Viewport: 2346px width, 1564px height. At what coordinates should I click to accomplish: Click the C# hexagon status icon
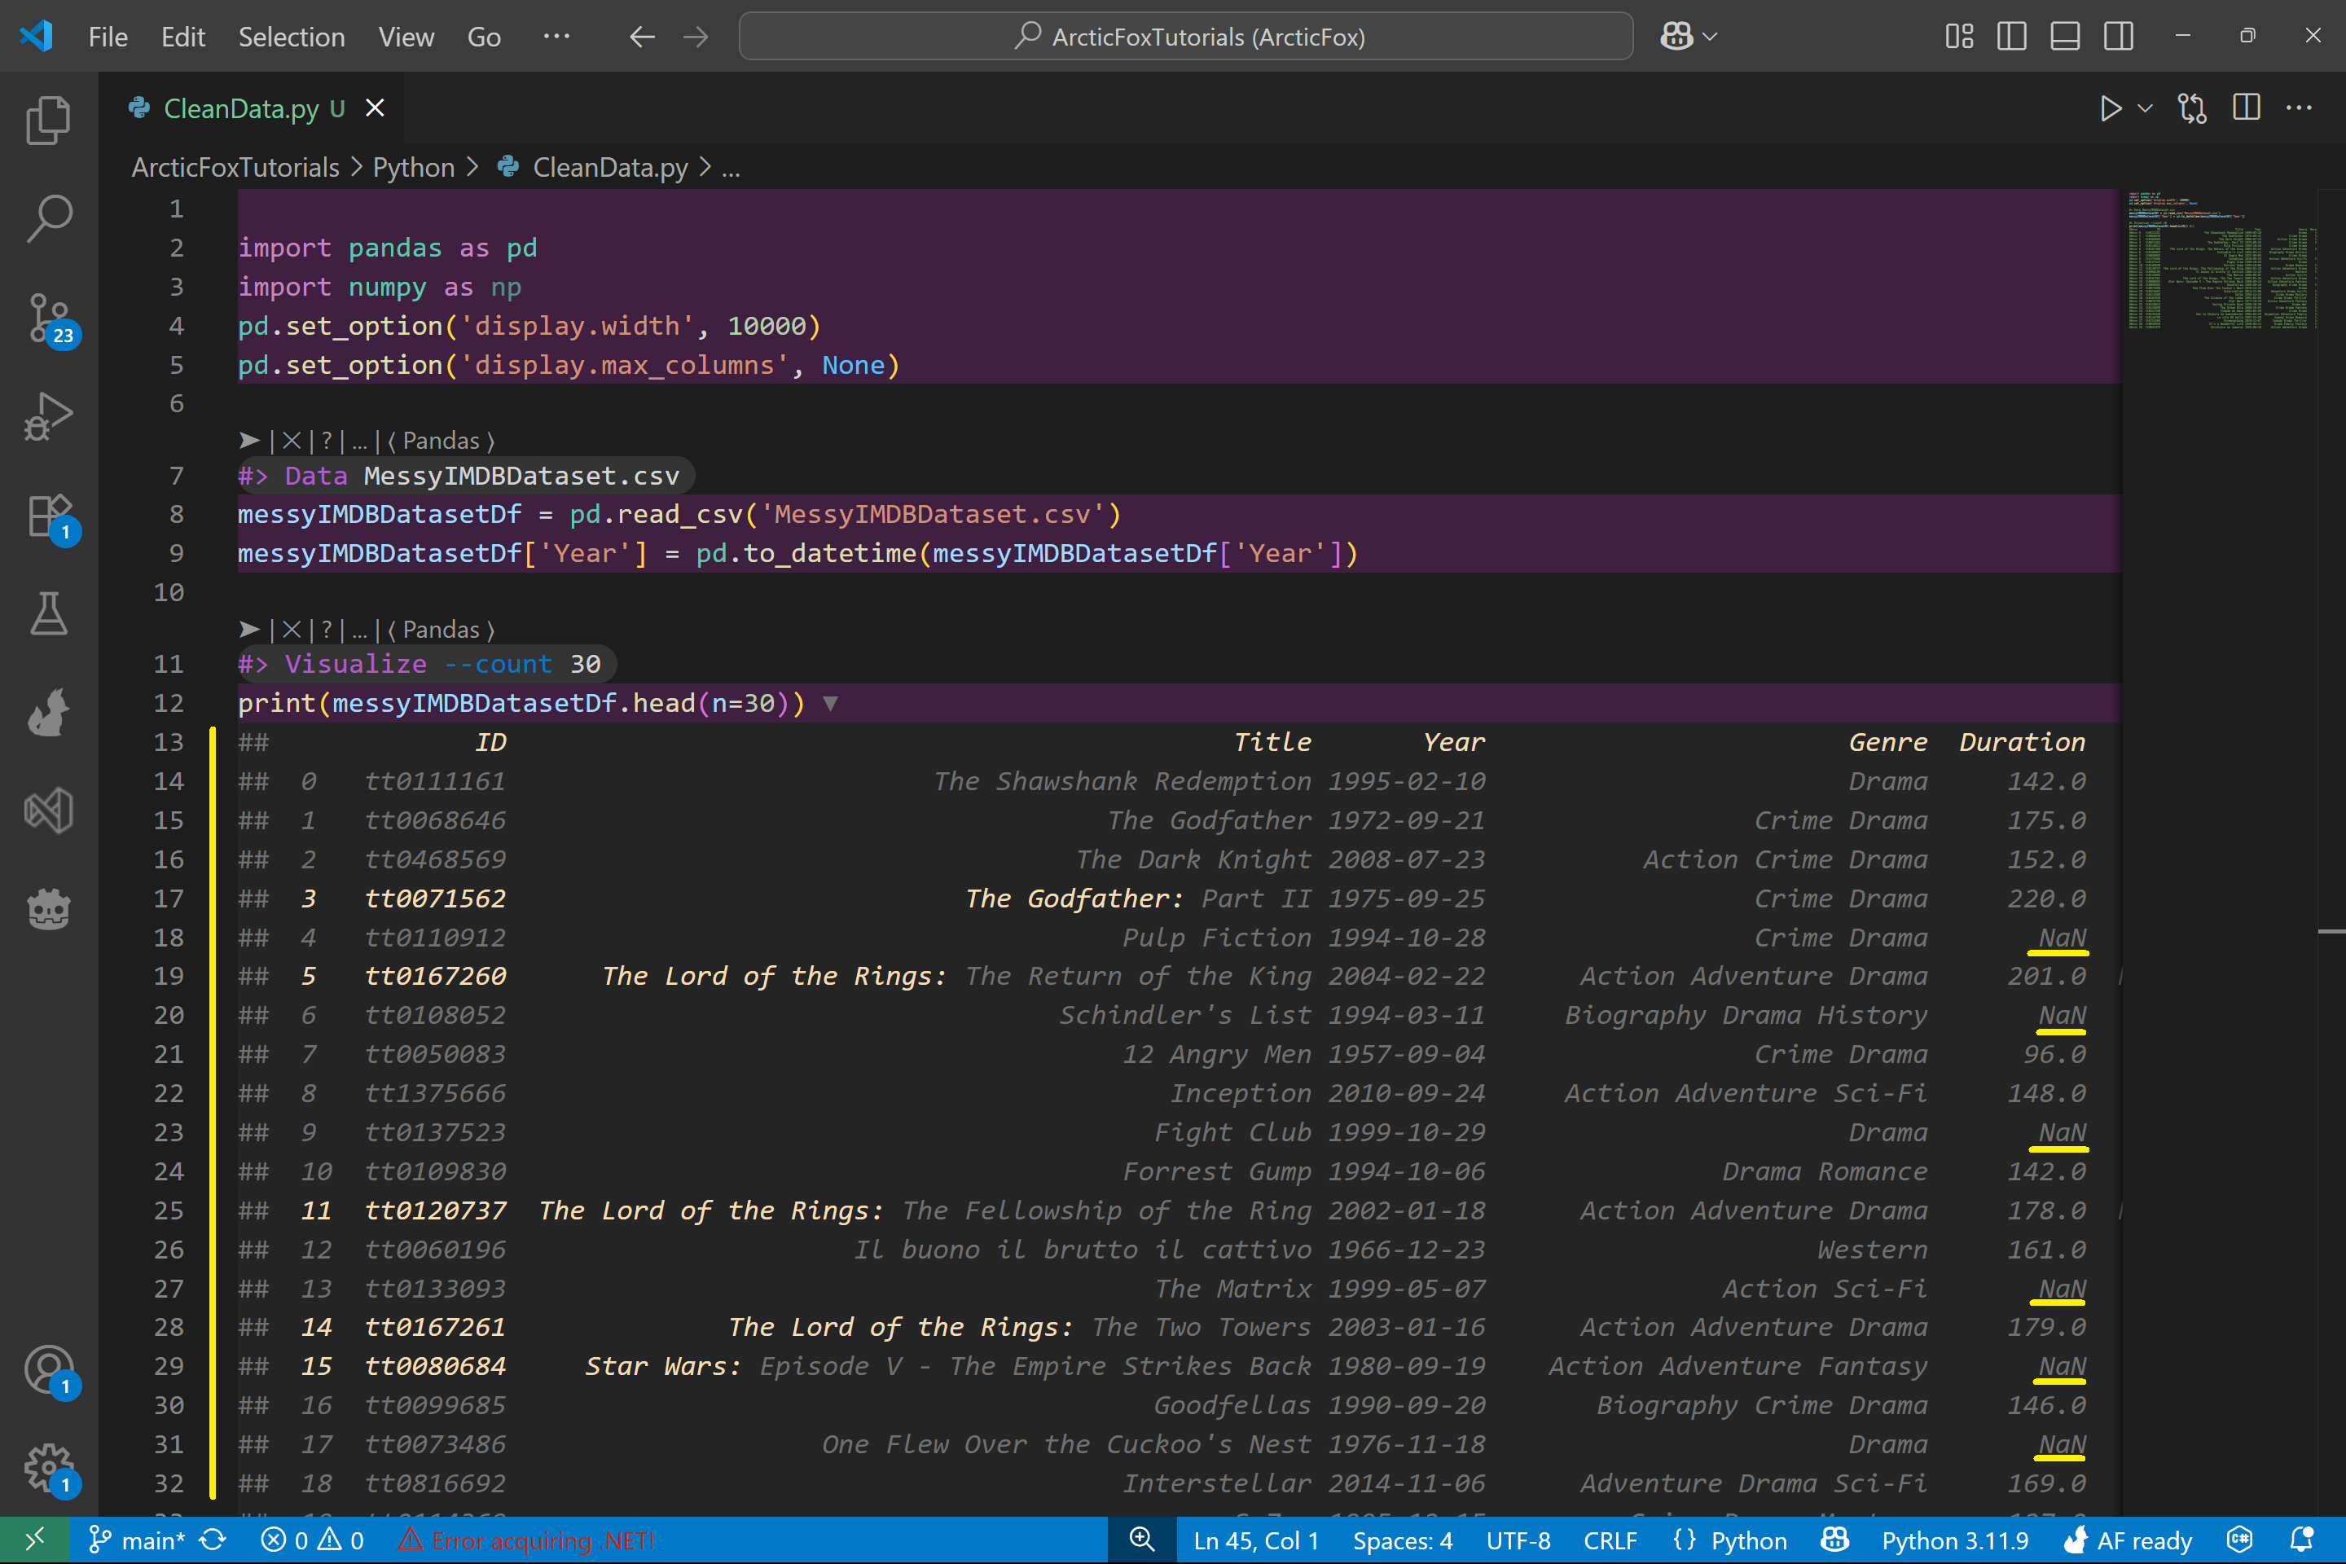pos(2240,1540)
